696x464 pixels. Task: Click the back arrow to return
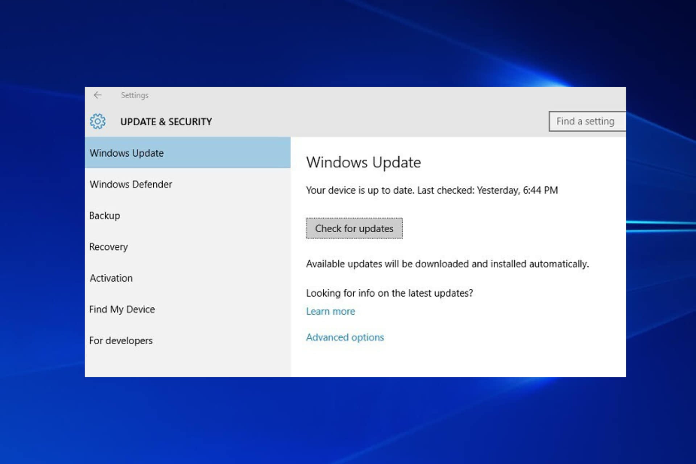(97, 95)
